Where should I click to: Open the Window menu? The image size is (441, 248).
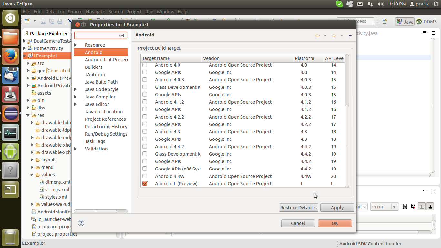tap(165, 12)
